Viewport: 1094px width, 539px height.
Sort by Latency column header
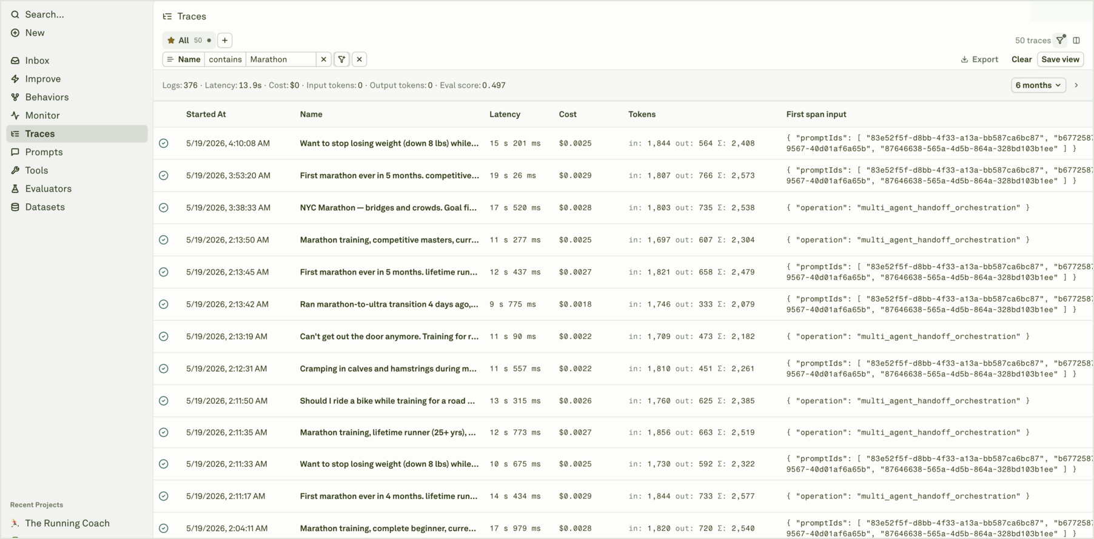(x=505, y=114)
